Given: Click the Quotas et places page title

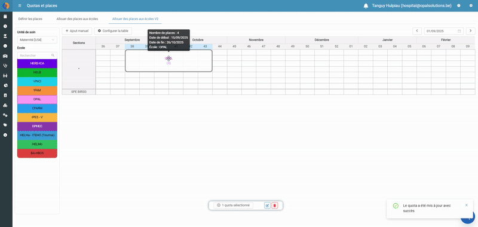Looking at the screenshot, I should click(x=42, y=6).
